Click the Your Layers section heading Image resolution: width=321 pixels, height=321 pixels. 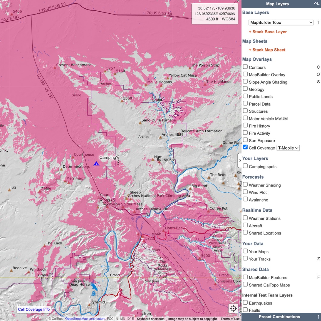click(x=255, y=158)
